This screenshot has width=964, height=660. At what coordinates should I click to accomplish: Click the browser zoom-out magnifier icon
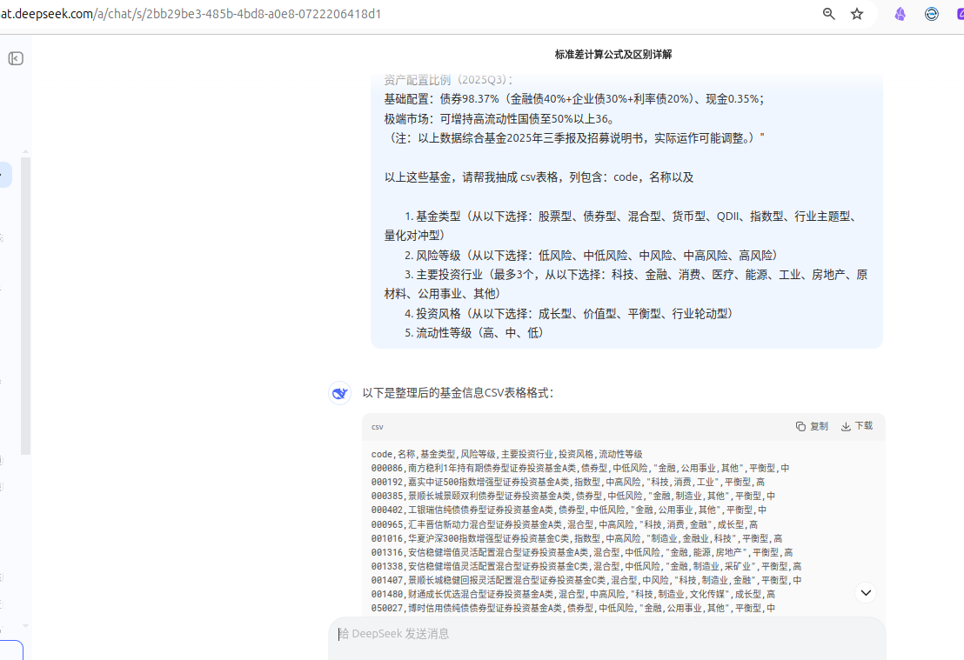tap(829, 14)
